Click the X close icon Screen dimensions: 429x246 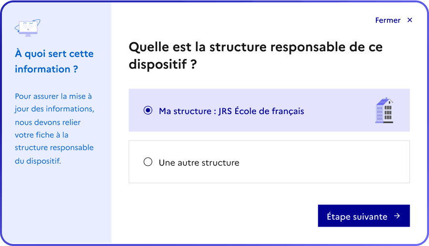tap(410, 20)
